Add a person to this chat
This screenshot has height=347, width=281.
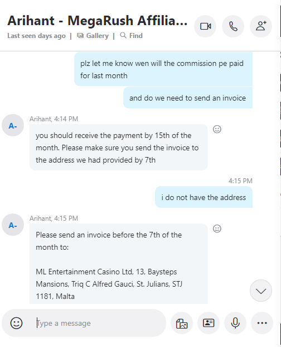click(x=261, y=26)
